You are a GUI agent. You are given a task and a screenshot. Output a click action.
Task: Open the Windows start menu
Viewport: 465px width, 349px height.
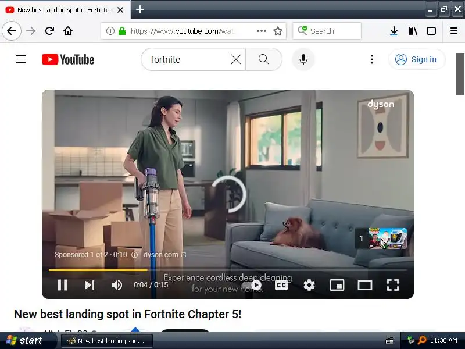point(28,340)
